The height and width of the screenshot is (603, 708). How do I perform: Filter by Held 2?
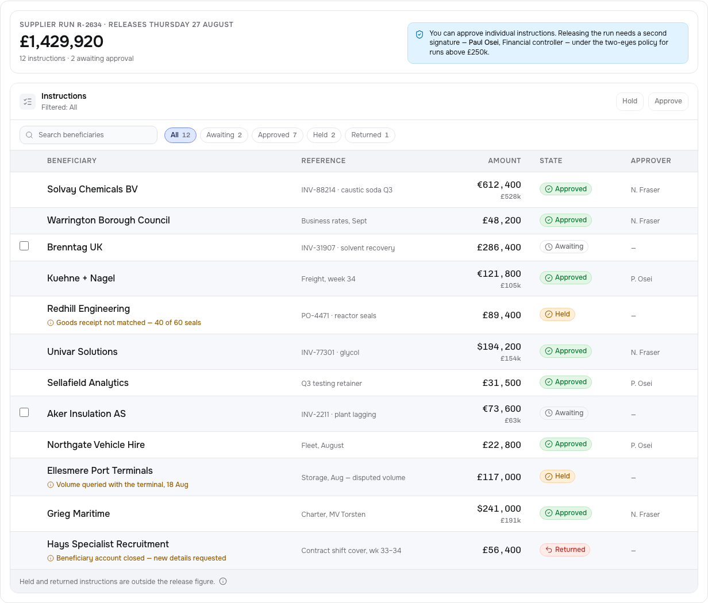tap(324, 135)
